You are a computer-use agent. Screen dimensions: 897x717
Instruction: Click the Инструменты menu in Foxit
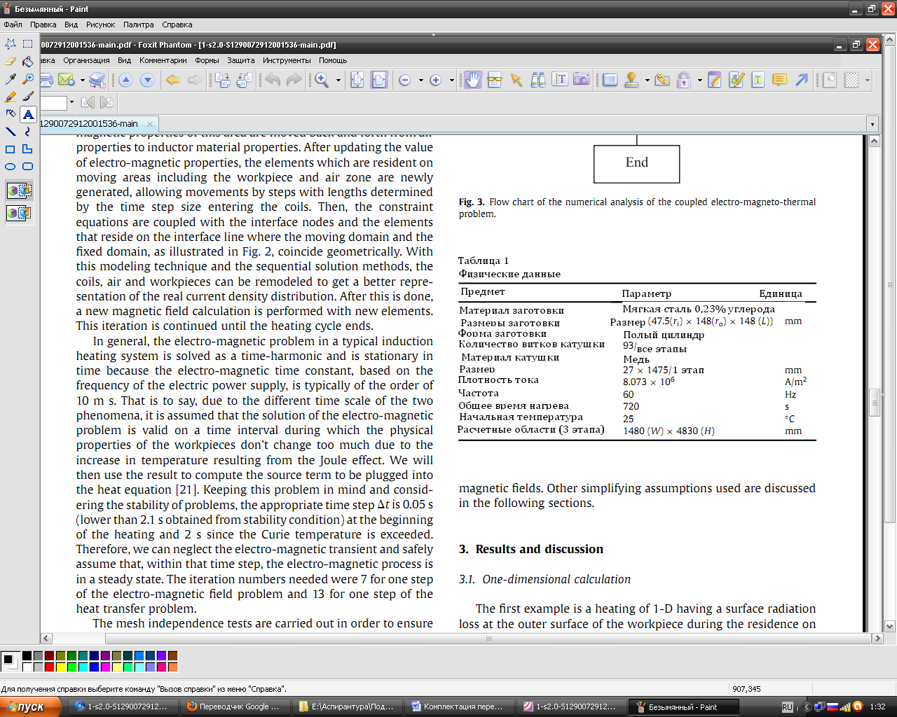(287, 60)
